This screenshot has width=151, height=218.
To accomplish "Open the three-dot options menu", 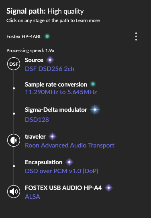I will coord(136,36).
